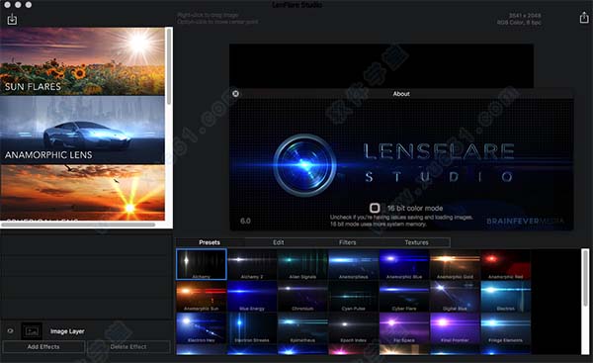593x363 pixels.
Task: Click the share export icon
Action: 584,18
